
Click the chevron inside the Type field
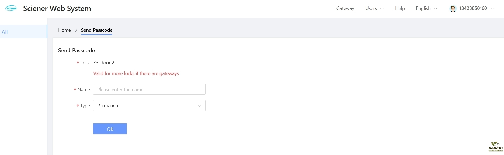(x=200, y=106)
